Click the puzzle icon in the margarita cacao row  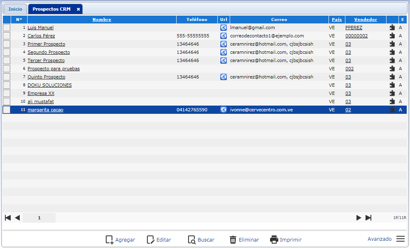point(392,110)
